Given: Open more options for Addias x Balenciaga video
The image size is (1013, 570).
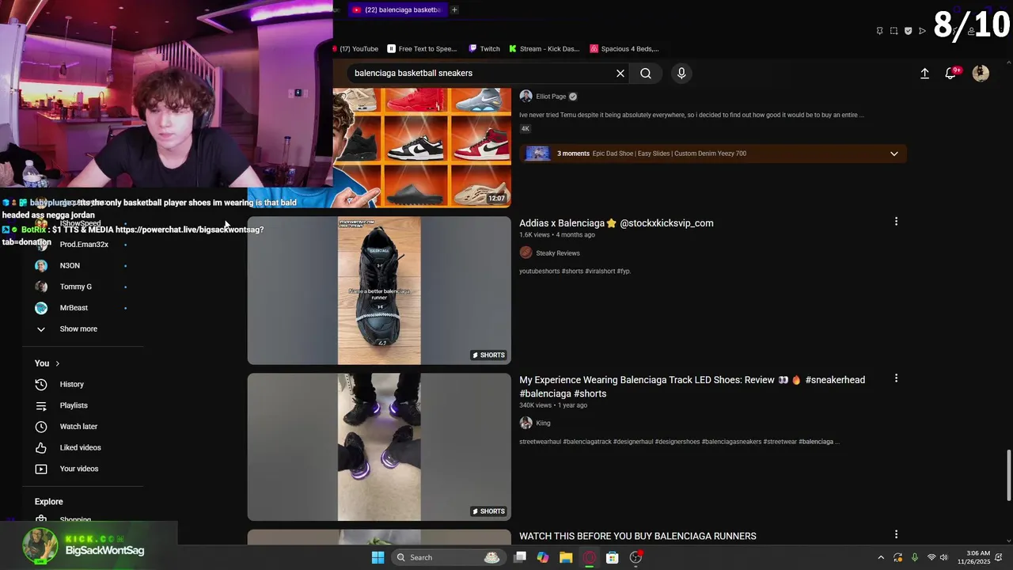Looking at the screenshot, I should tap(896, 222).
